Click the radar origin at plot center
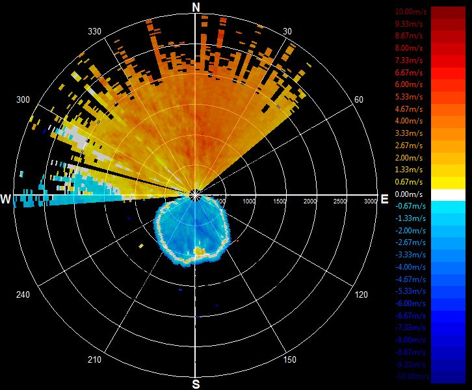The image size is (472, 390). (x=195, y=196)
